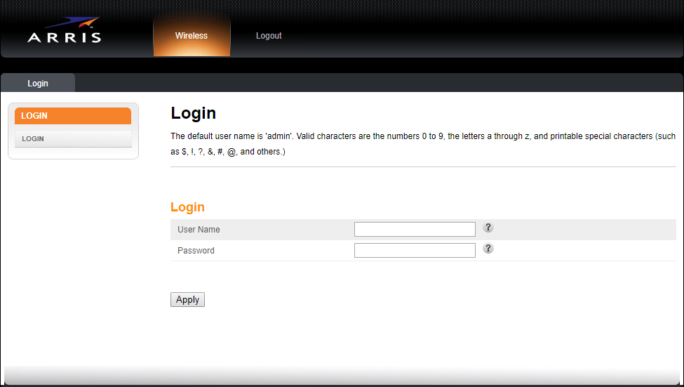This screenshot has height=387, width=684.
Task: Click the Password label text
Action: click(196, 251)
